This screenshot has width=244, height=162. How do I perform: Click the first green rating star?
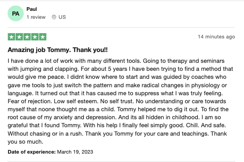12,37
